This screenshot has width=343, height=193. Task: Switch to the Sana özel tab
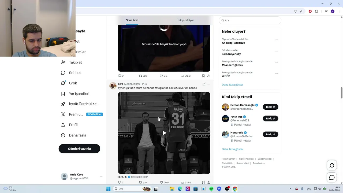pyautogui.click(x=132, y=20)
